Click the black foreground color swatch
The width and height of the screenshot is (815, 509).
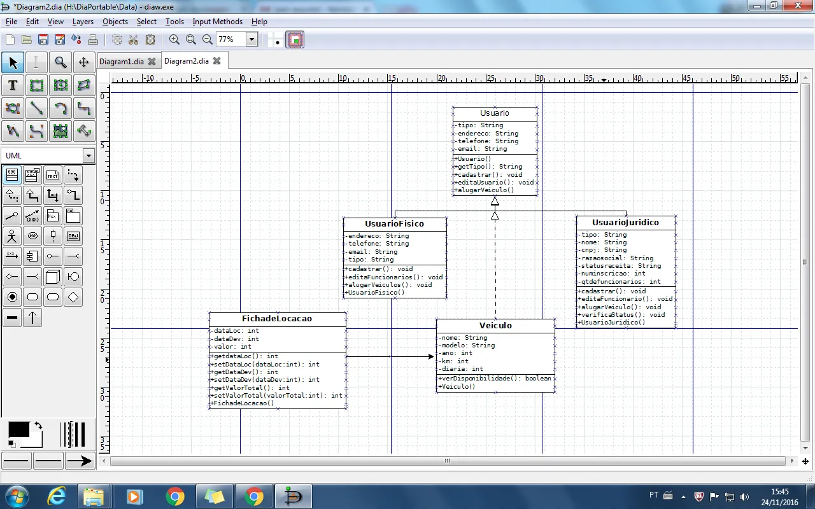18,429
